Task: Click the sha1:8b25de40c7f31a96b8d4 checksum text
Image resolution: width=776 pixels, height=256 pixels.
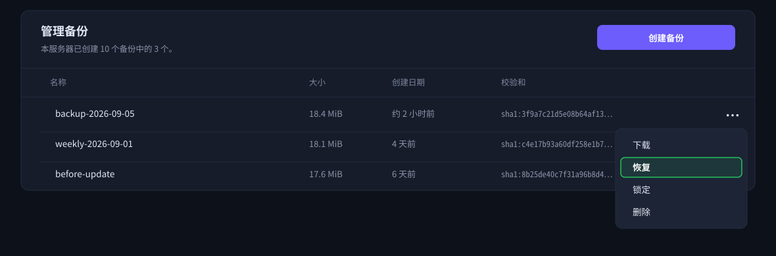Action: point(557,175)
